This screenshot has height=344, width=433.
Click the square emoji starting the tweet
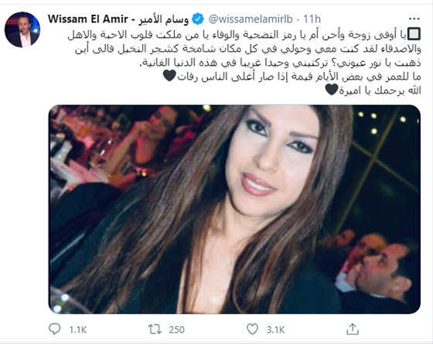414,34
